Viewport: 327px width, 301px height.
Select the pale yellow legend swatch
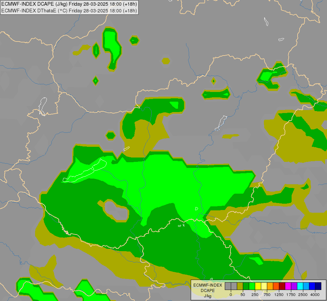pyautogui.click(x=264, y=286)
